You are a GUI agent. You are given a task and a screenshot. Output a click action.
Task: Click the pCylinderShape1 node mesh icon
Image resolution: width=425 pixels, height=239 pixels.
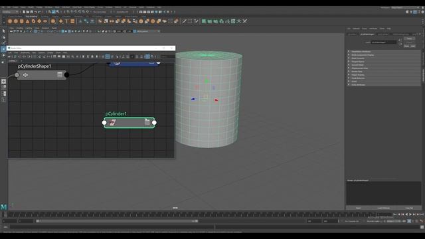[x=25, y=75]
